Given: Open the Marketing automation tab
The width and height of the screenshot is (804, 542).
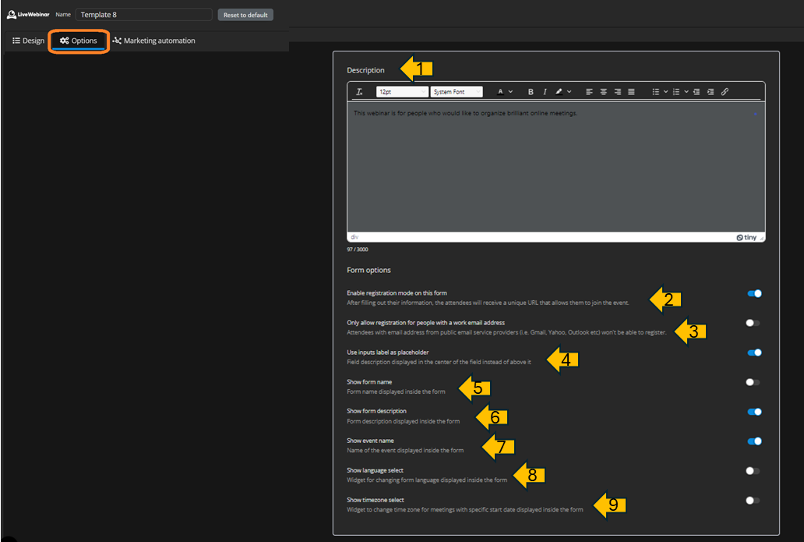Looking at the screenshot, I should point(153,41).
